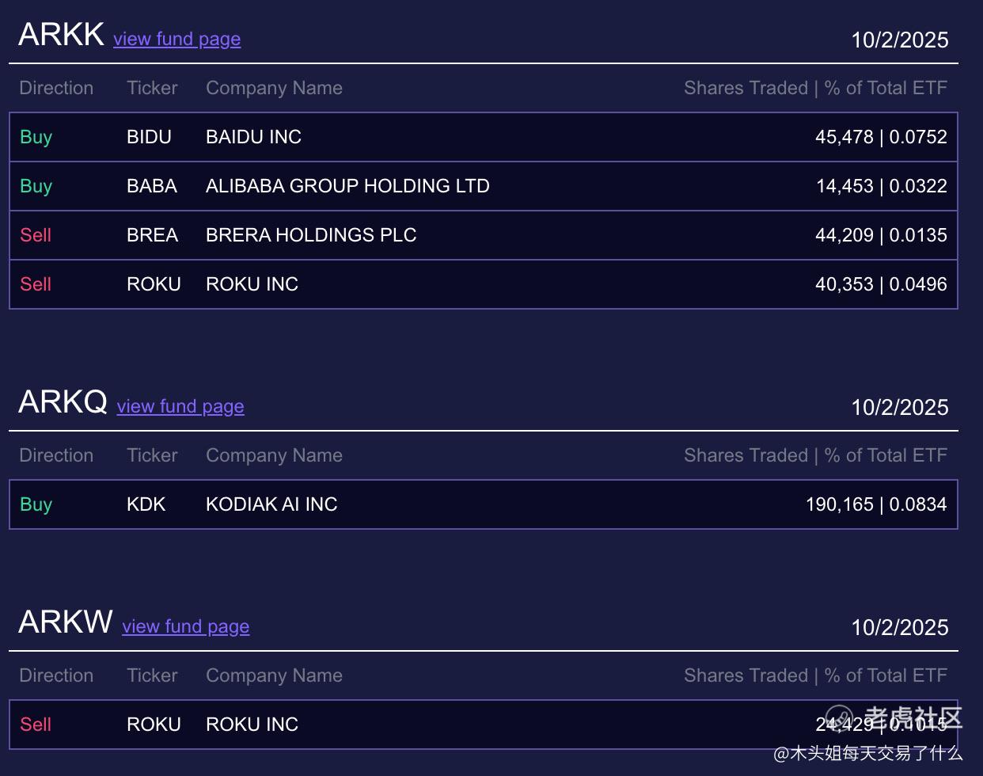Viewport: 983px width, 776px height.
Task: Click the Direction column header in ARKW table
Action: click(x=56, y=675)
